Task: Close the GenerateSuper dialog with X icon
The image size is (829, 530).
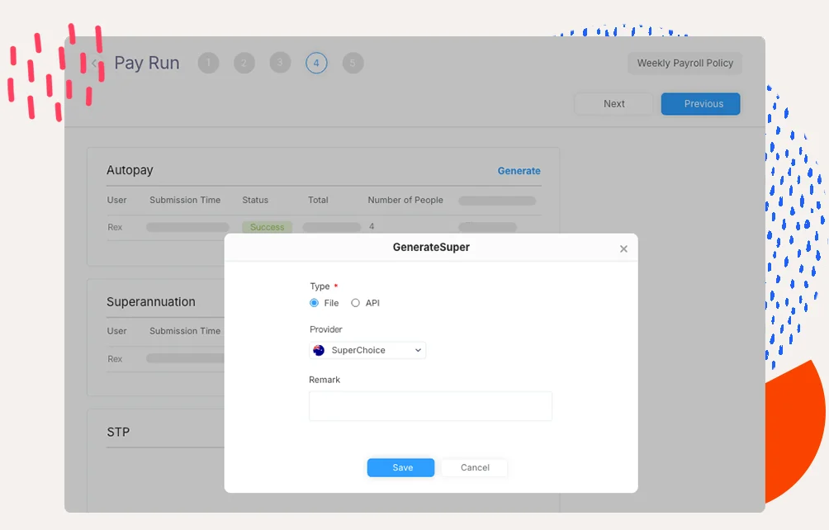Action: (x=623, y=248)
